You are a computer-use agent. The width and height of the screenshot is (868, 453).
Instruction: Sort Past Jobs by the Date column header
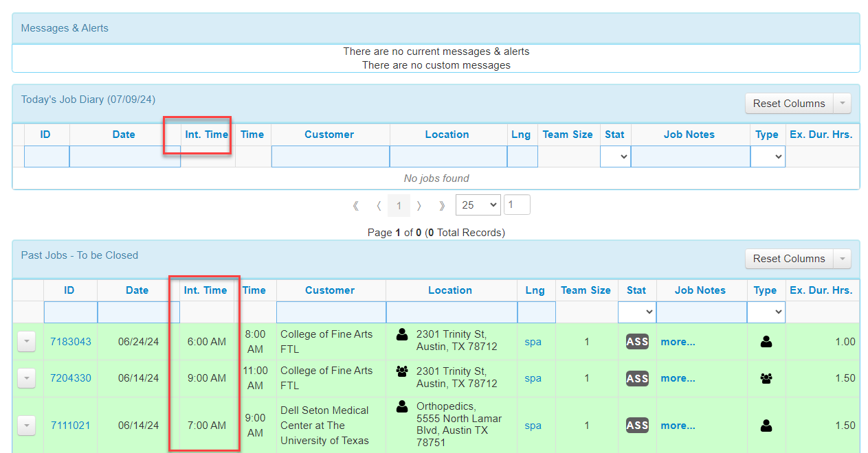[136, 290]
